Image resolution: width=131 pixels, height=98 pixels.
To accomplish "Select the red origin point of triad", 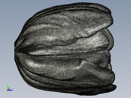I will (x=8, y=90).
